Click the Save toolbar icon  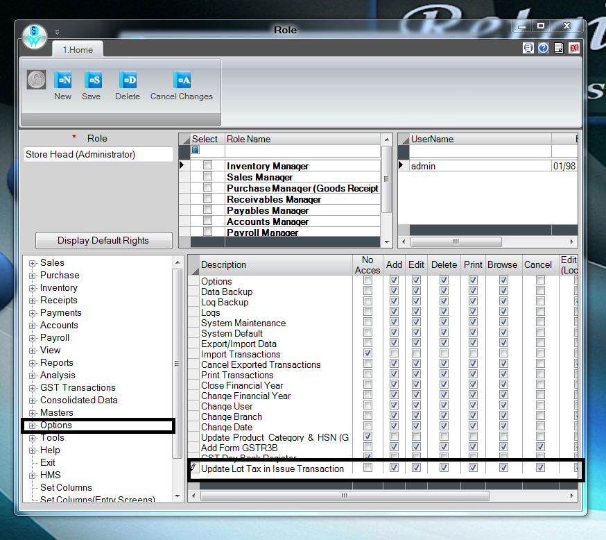pos(93,81)
